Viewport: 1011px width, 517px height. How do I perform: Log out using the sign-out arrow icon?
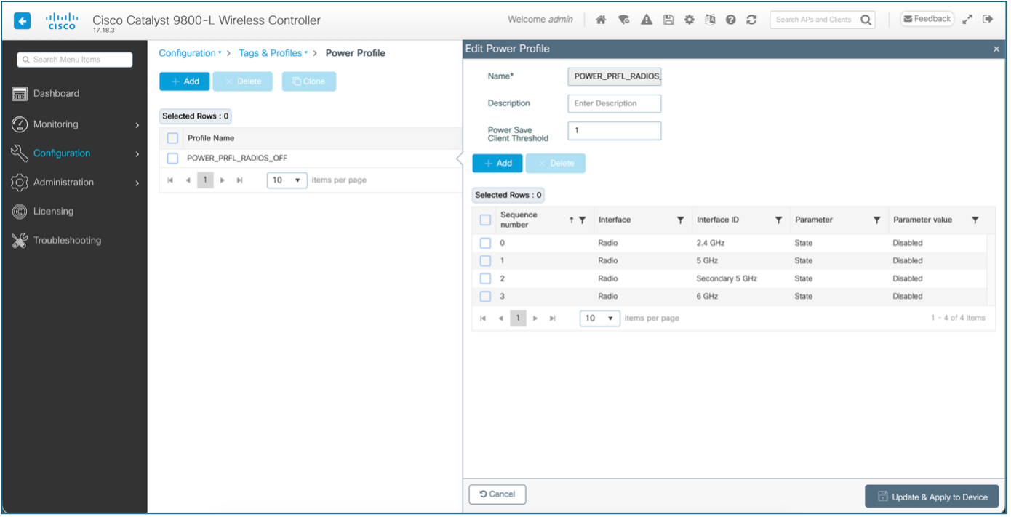tap(988, 20)
